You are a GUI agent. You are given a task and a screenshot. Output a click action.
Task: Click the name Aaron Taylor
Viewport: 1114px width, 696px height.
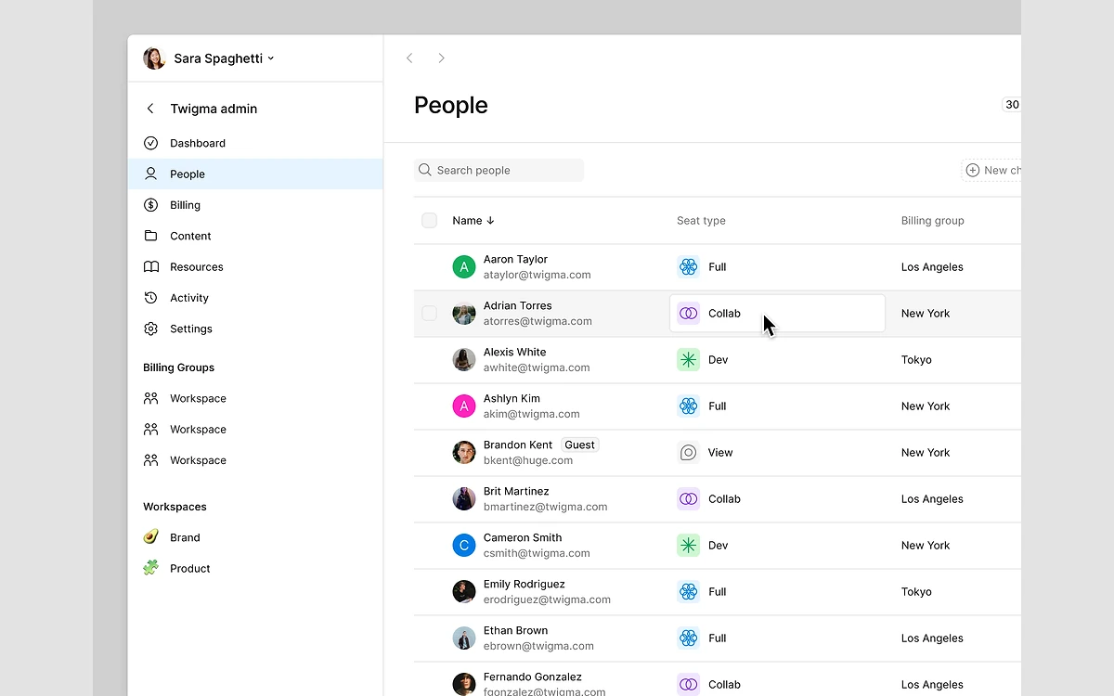click(x=515, y=259)
